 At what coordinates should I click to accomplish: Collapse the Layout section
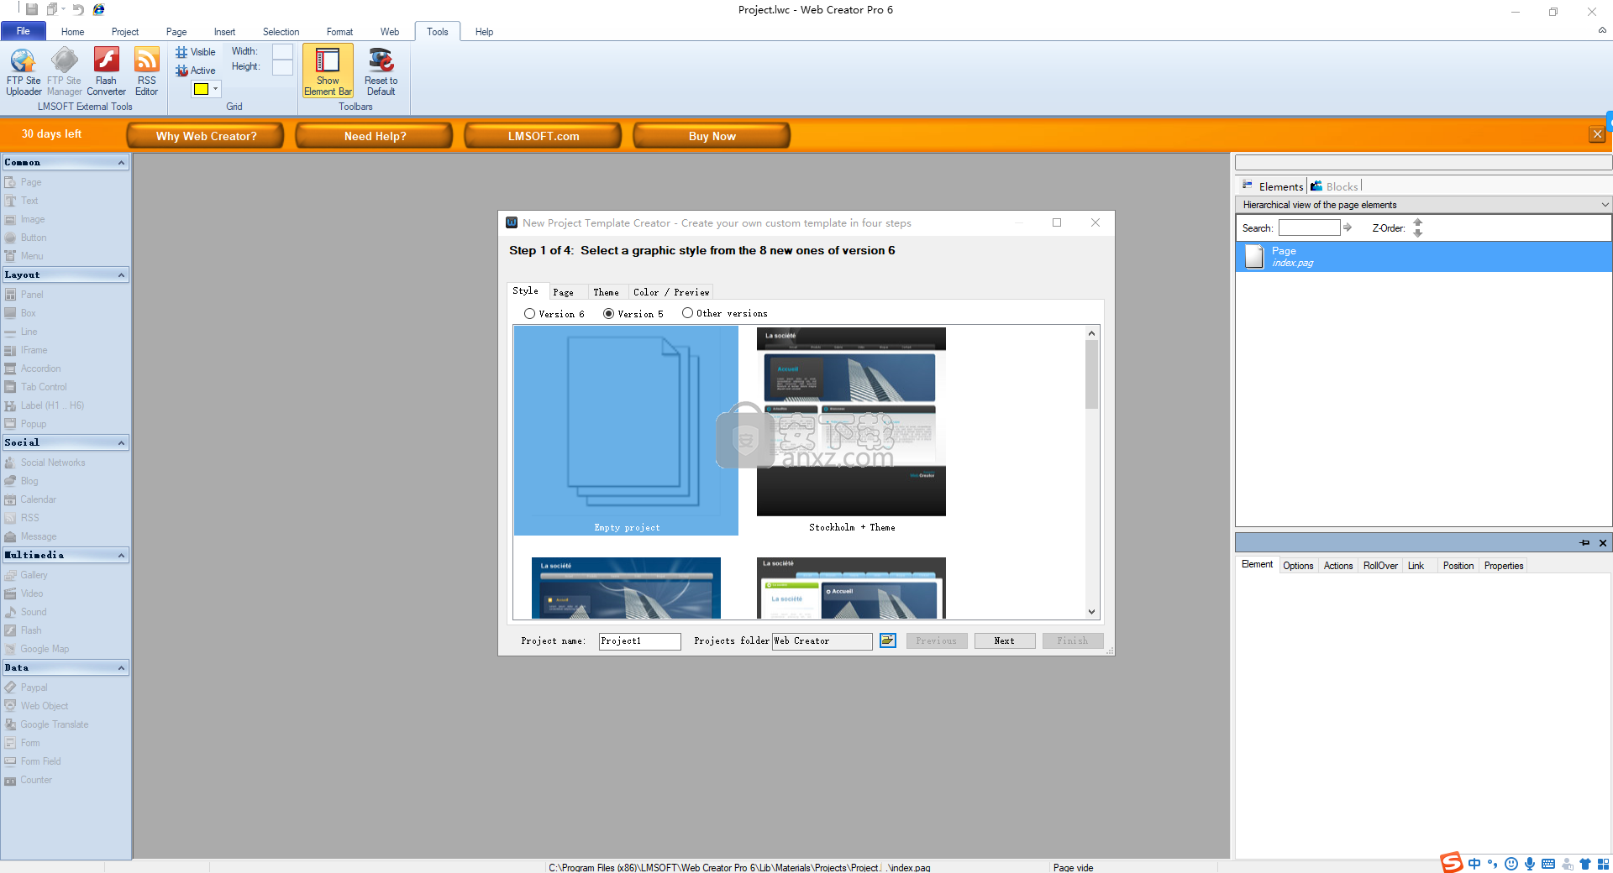point(121,275)
